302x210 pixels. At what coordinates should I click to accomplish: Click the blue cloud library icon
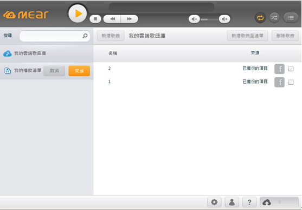point(7,53)
